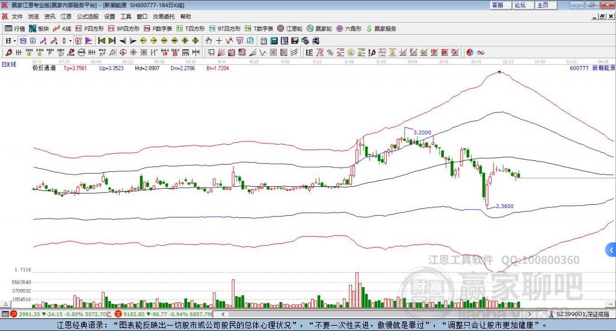Click the gold circle 金 ratio icon
The width and height of the screenshot is (616, 331).
351,52
